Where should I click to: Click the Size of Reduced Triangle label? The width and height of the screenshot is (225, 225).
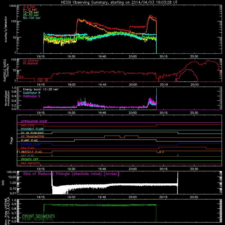71,174
